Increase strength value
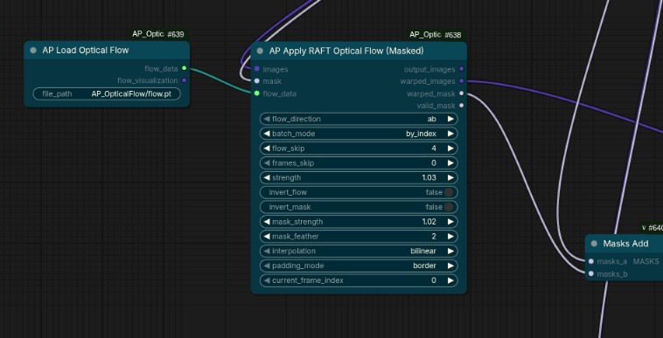Screen dimensions: 663x338 pyautogui.click(x=450, y=177)
